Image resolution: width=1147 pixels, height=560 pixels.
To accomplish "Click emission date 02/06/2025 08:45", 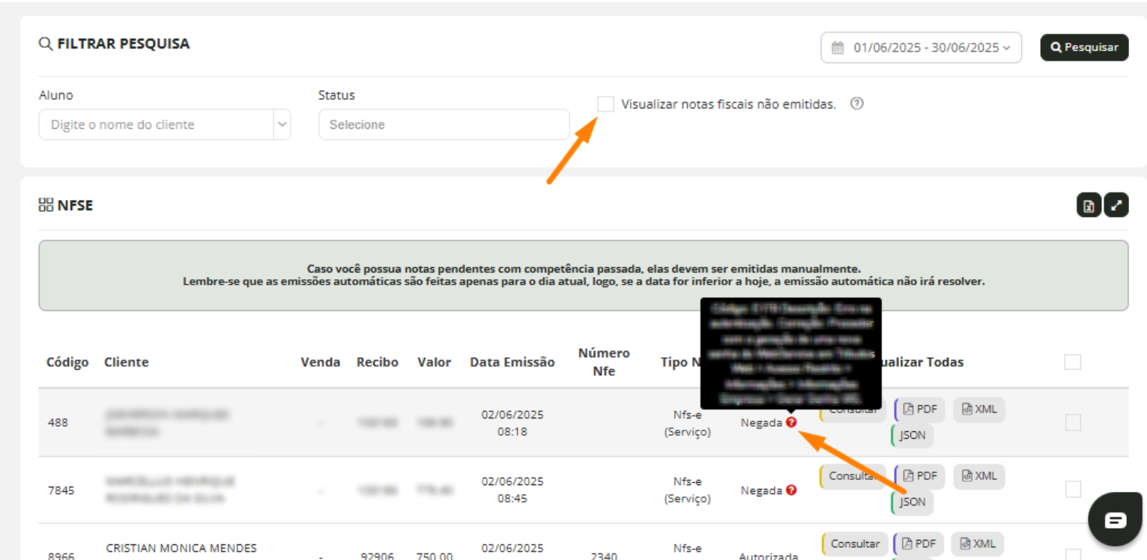I will point(512,490).
